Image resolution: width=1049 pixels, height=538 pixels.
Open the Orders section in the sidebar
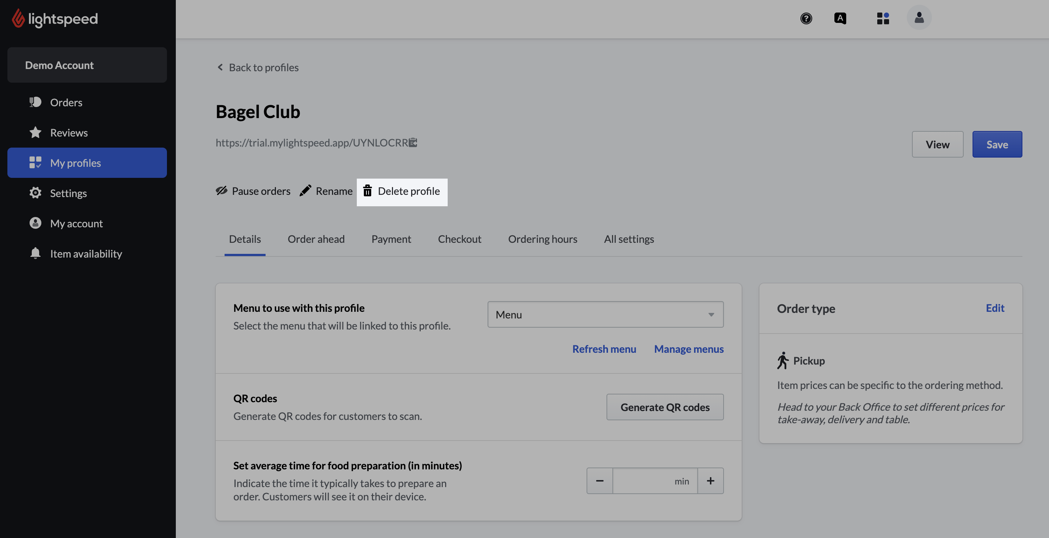pos(66,102)
